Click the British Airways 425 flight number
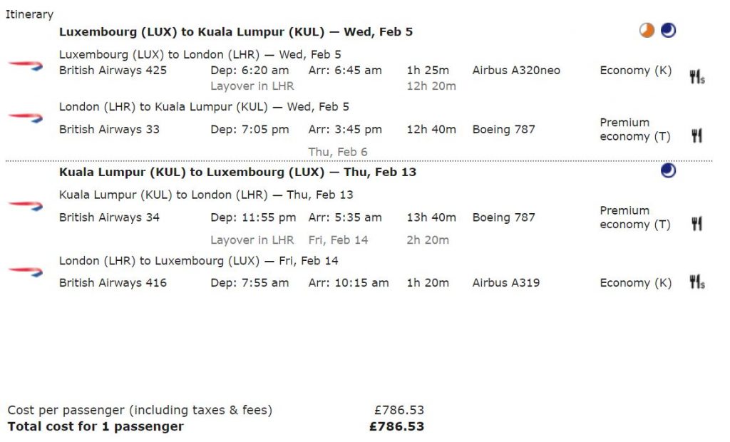730x442 pixels. point(113,71)
